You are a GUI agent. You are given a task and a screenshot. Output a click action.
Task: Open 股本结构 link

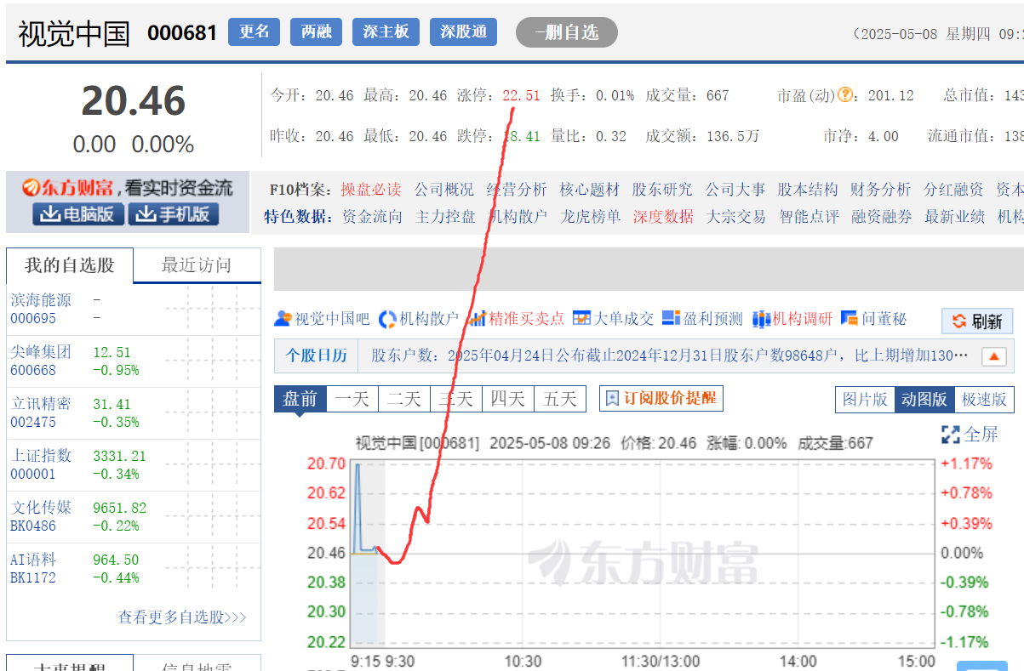click(x=808, y=190)
